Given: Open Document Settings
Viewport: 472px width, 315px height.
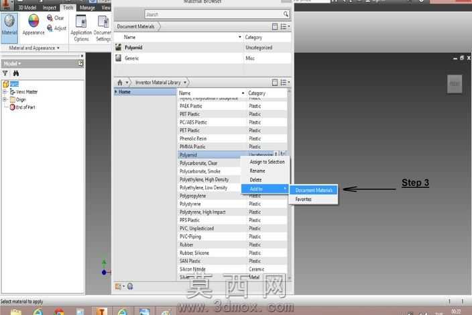Looking at the screenshot, I should tap(103, 28).
